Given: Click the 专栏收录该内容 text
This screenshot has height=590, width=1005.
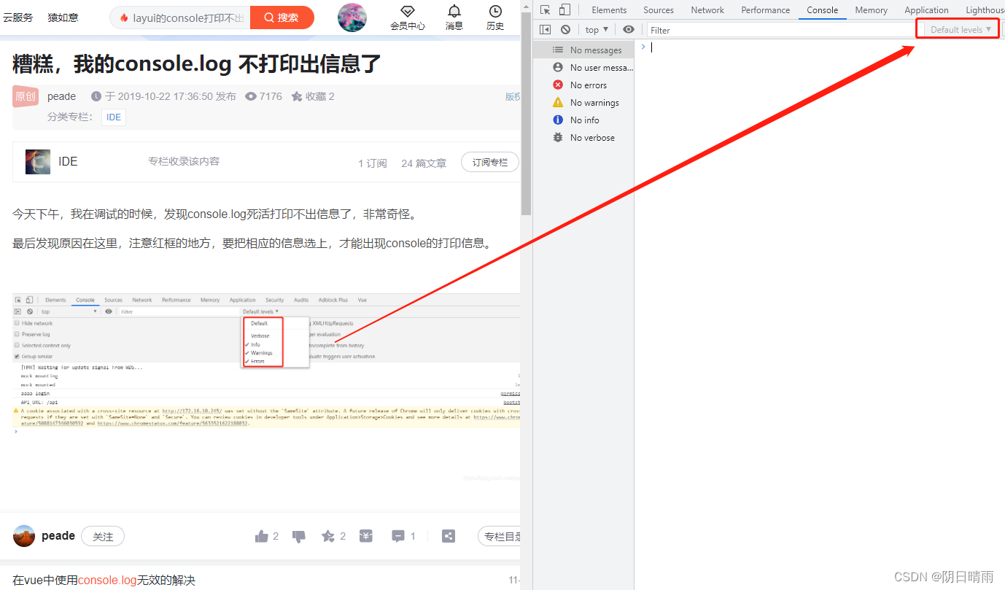Looking at the screenshot, I should [x=184, y=161].
